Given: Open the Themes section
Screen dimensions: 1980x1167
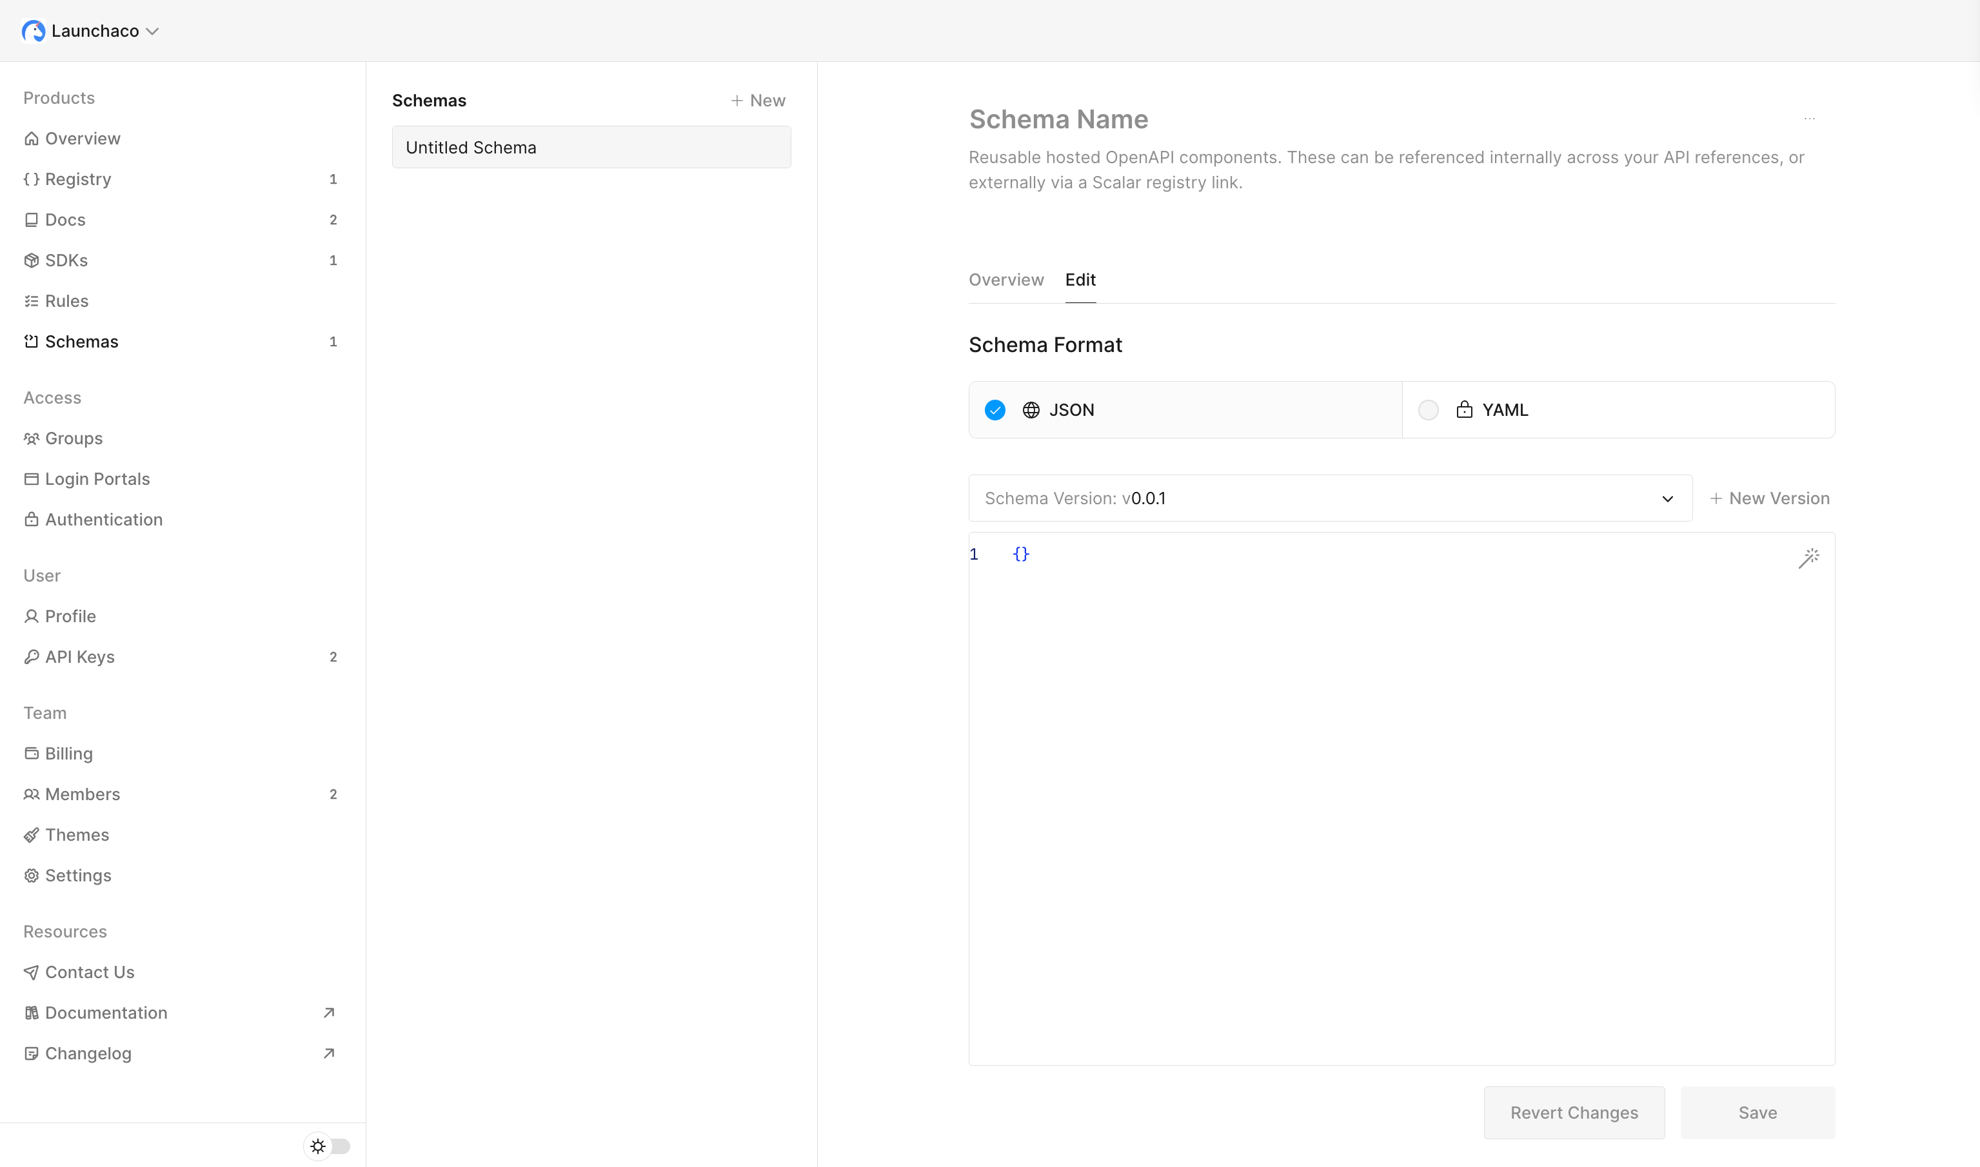Looking at the screenshot, I should click(76, 834).
